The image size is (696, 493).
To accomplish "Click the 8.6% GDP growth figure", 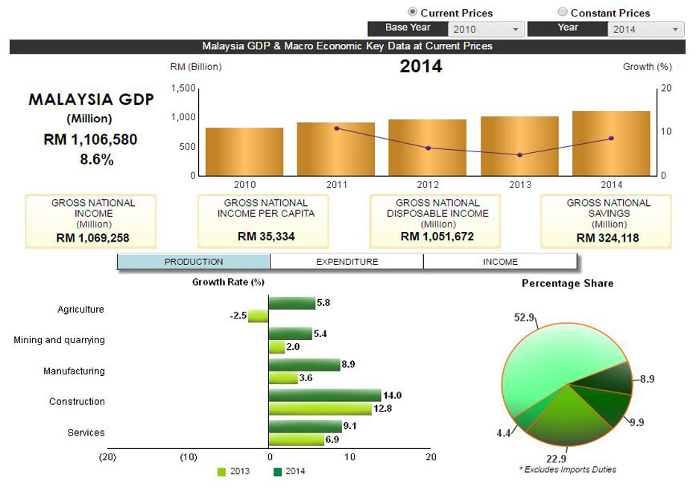I will click(x=97, y=159).
